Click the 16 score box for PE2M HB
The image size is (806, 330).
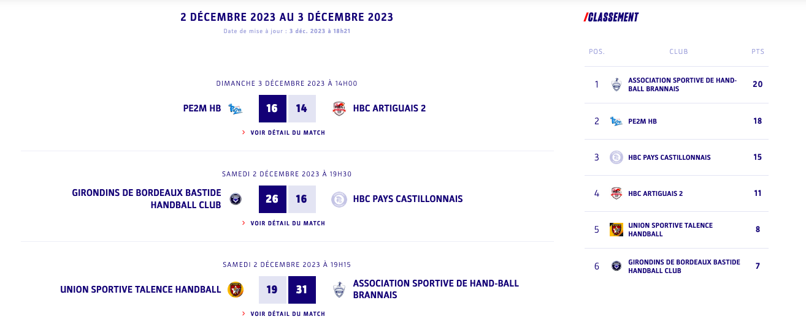[x=272, y=108]
